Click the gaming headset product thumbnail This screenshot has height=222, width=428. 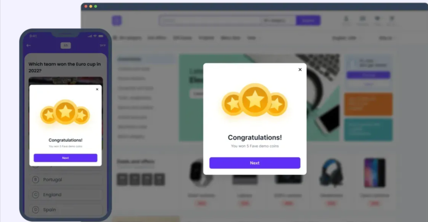click(331, 173)
